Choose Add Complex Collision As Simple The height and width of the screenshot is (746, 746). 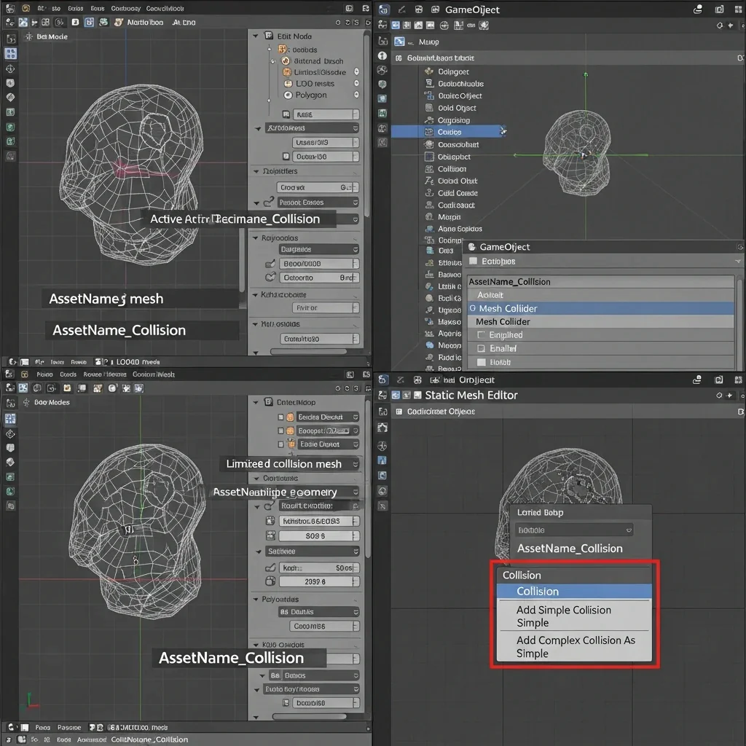[575, 647]
